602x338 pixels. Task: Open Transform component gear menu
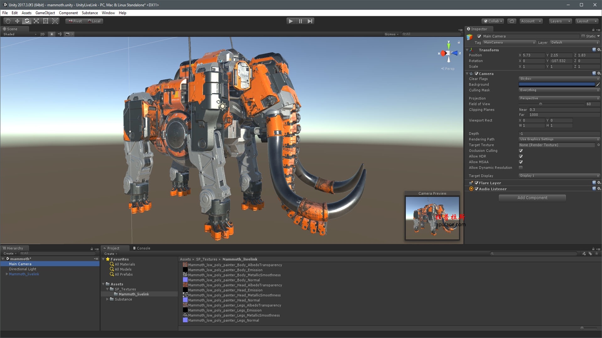[x=599, y=50]
